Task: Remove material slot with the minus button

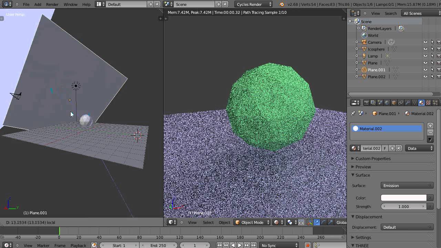Action: coord(430,133)
